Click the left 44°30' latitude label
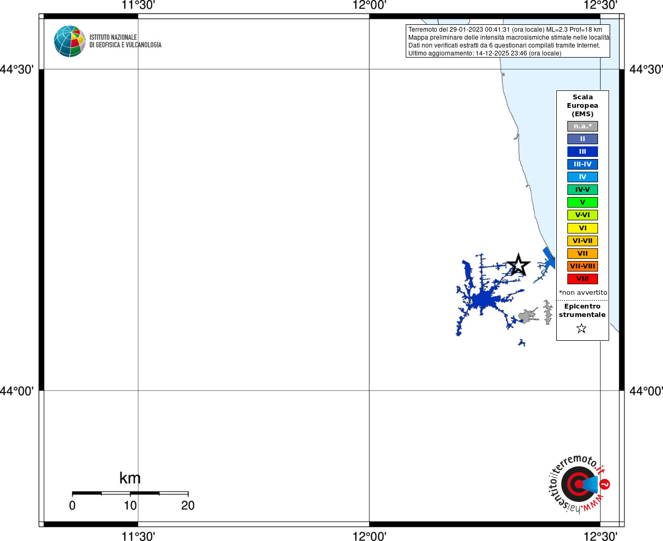This screenshot has height=541, width=663. tap(17, 69)
